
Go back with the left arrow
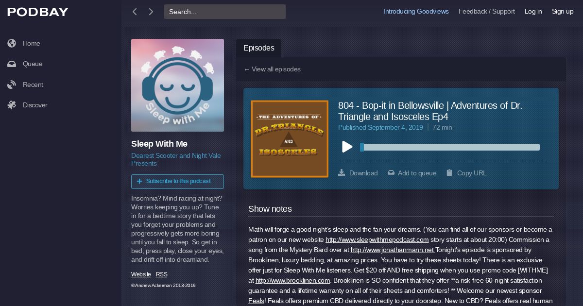tap(135, 12)
